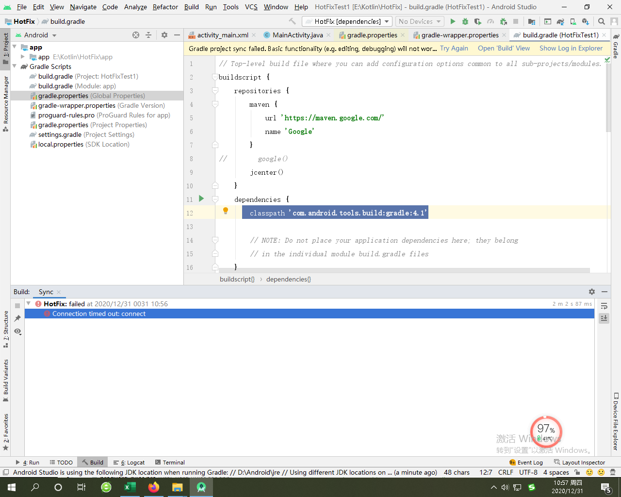Attach debugger to Android process icon
Image resolution: width=621 pixels, height=497 pixels.
(x=503, y=21)
